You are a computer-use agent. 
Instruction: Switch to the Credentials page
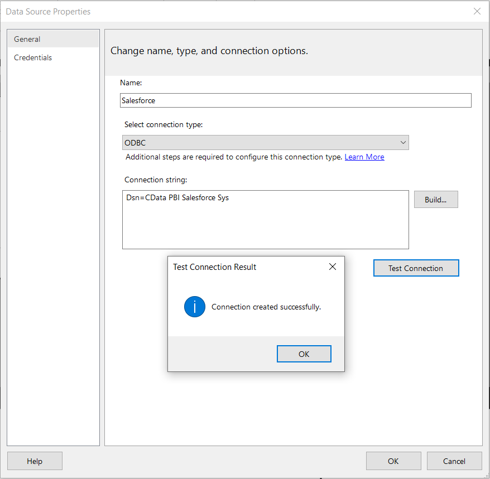click(33, 57)
